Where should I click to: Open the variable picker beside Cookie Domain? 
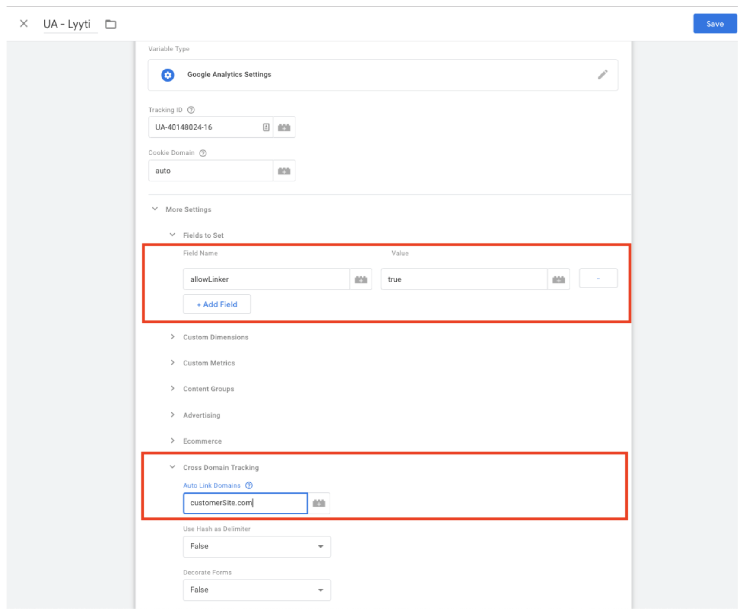click(284, 171)
